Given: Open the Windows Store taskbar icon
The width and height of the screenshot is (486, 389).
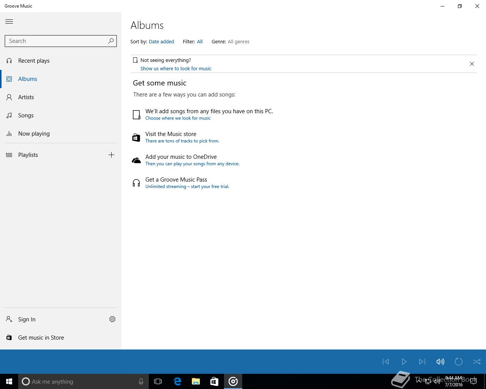Looking at the screenshot, I should click(x=215, y=381).
